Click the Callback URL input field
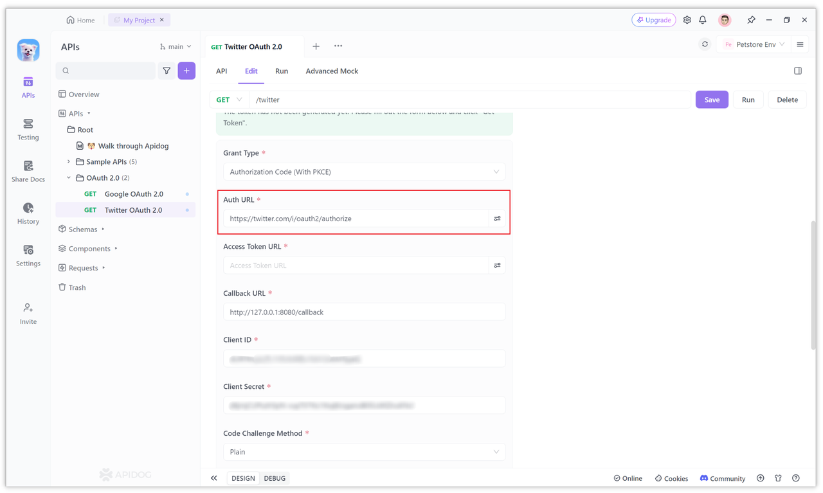The height and width of the screenshot is (493, 823). click(x=364, y=312)
